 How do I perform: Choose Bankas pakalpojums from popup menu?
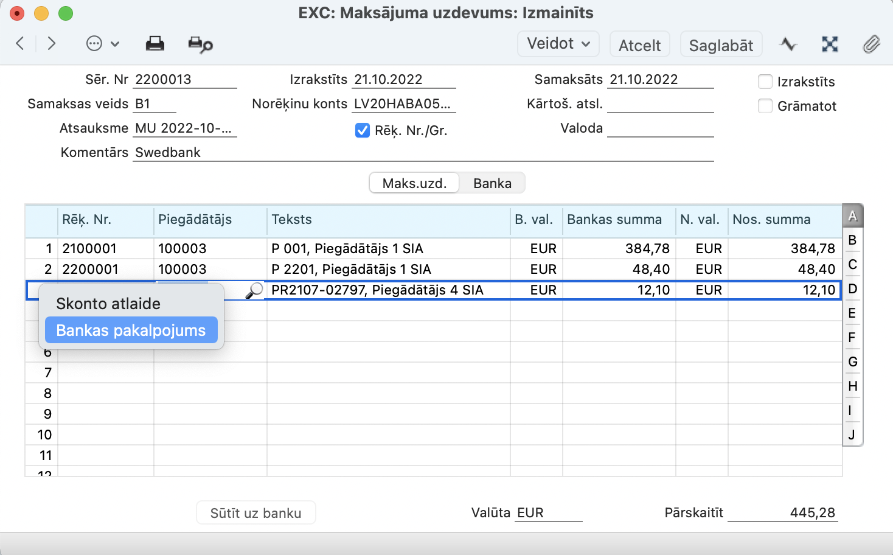pos(131,330)
